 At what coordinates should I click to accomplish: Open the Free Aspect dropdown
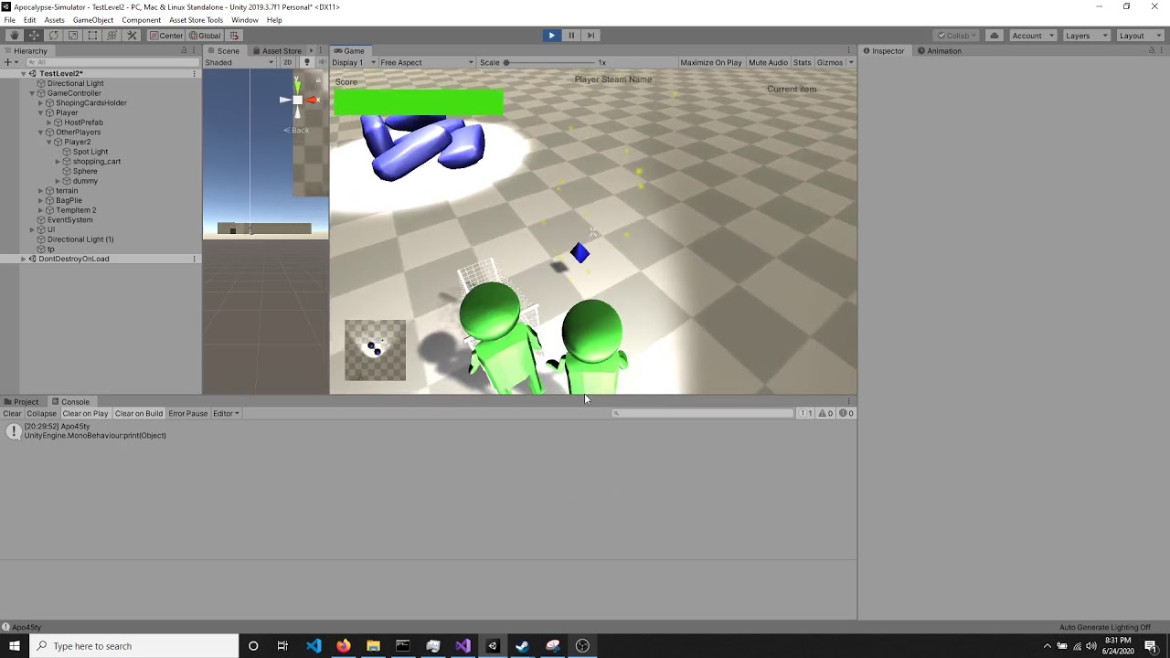[427, 62]
